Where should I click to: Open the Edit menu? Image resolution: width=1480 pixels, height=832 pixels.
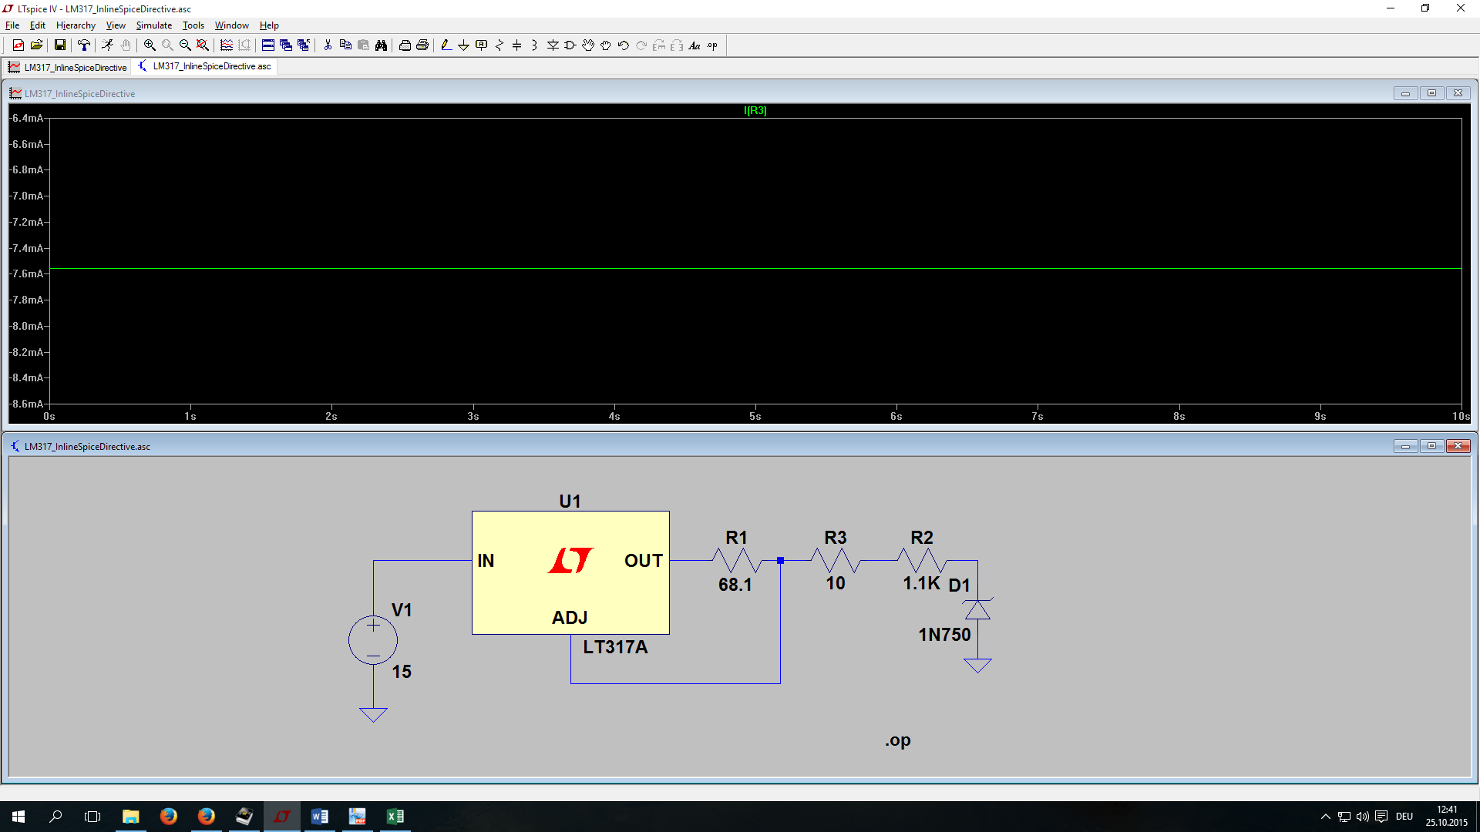pyautogui.click(x=37, y=25)
